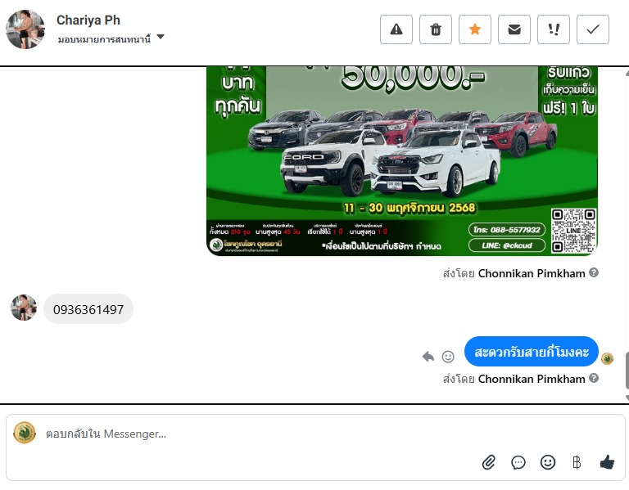Reply to the blue message with arrow icon

[x=428, y=356]
